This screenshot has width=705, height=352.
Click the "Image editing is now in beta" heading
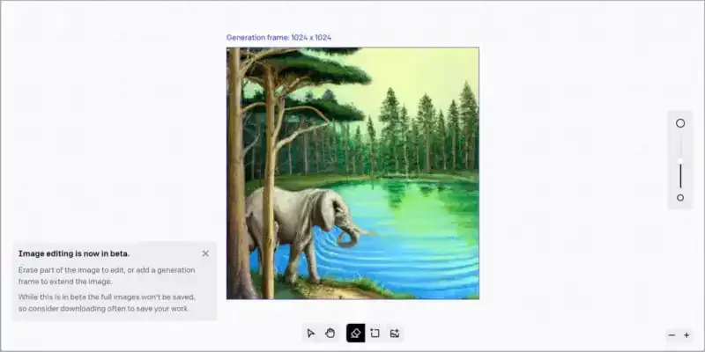tap(74, 253)
